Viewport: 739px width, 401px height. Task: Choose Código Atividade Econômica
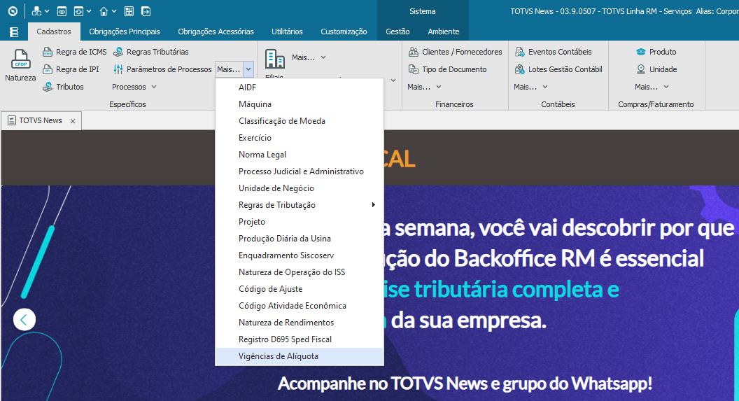tap(300, 306)
